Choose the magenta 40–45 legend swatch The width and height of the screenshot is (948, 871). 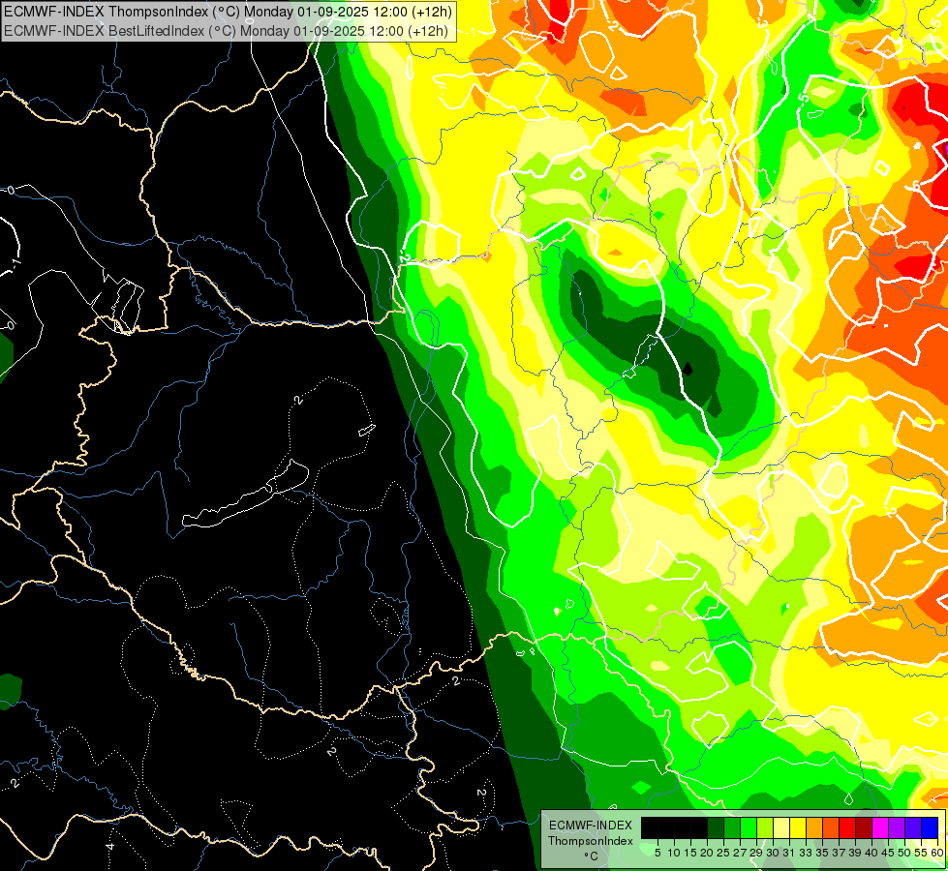coord(880,827)
